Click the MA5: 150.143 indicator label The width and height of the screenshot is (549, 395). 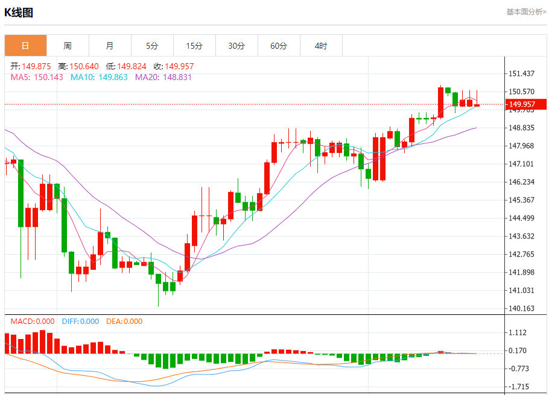pyautogui.click(x=37, y=77)
